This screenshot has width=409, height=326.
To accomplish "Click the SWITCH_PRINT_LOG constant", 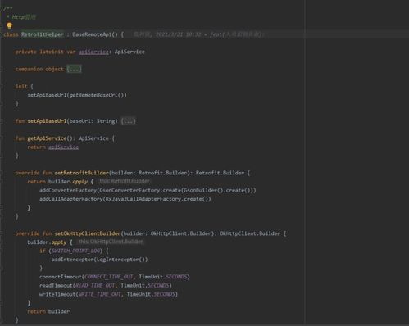I will point(75,251).
